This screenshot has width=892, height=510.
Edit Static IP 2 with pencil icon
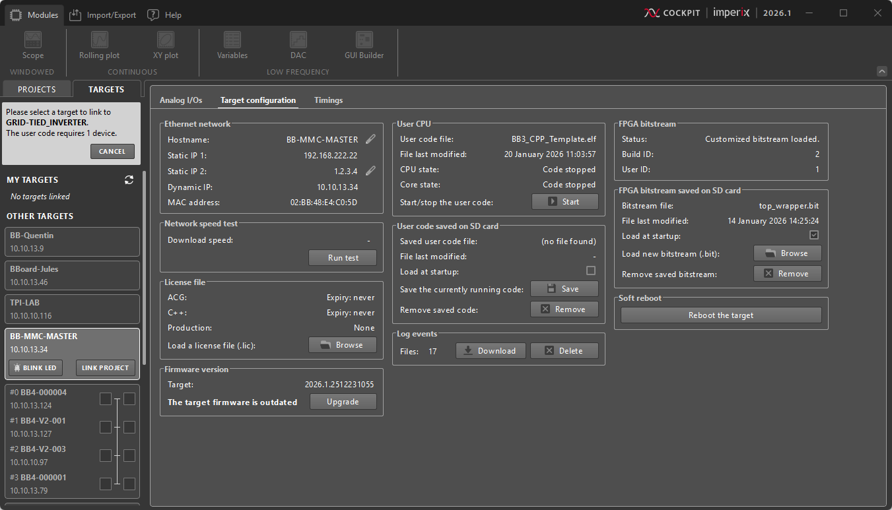(371, 171)
